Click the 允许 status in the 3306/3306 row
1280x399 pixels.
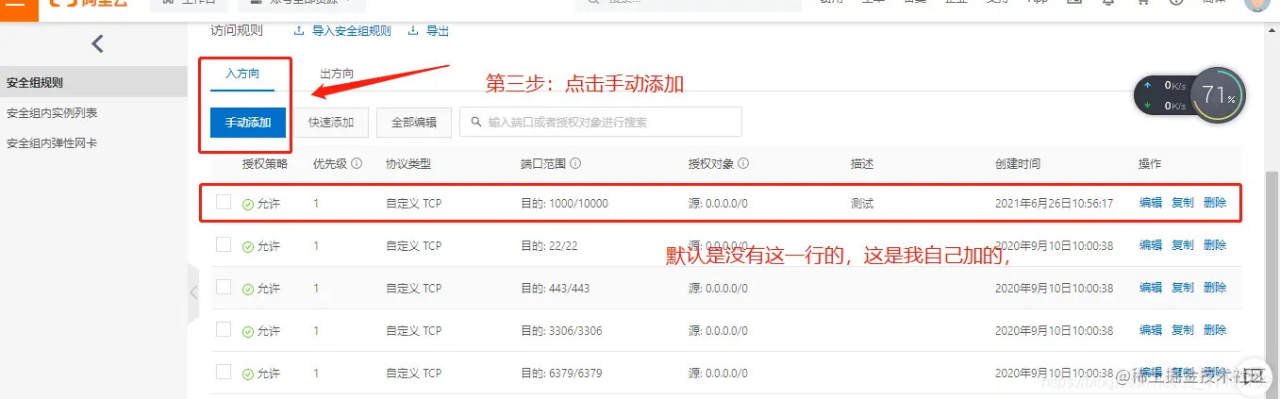tap(261, 331)
